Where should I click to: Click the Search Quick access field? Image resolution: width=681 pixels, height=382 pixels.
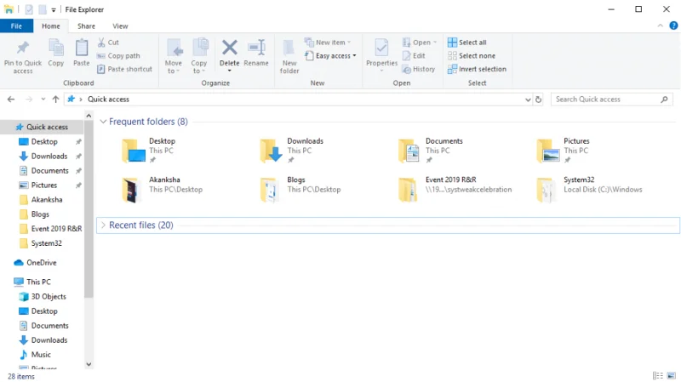click(x=611, y=100)
